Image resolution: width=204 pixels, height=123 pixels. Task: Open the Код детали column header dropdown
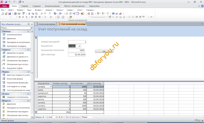[51, 84]
